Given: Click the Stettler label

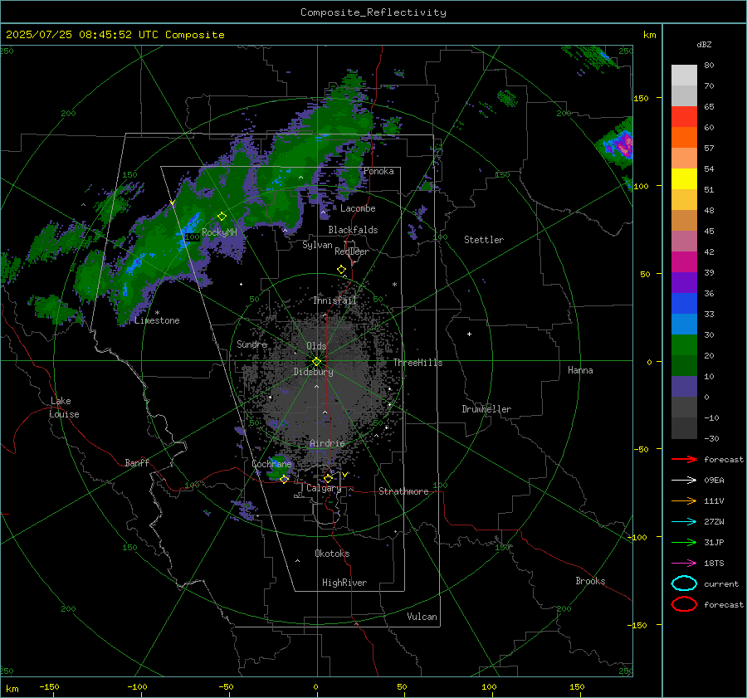Looking at the screenshot, I should coord(484,240).
